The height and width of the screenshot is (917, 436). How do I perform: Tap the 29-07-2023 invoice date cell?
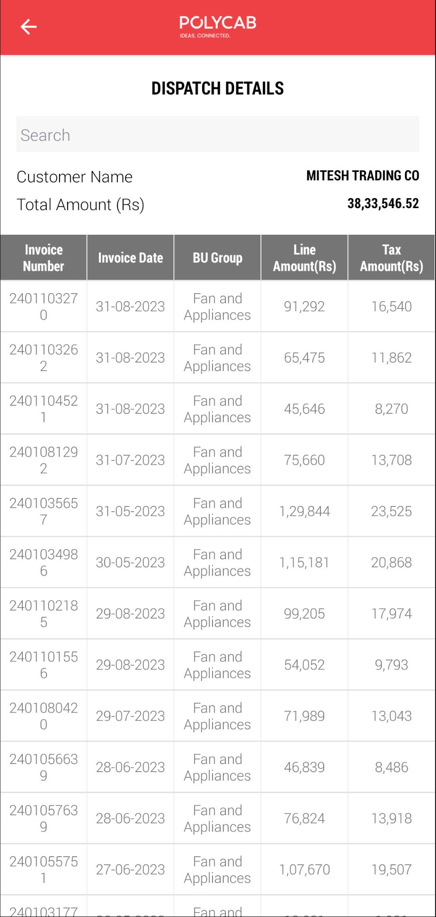[131, 716]
